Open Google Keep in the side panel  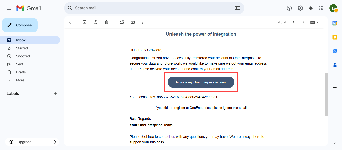(x=335, y=37)
